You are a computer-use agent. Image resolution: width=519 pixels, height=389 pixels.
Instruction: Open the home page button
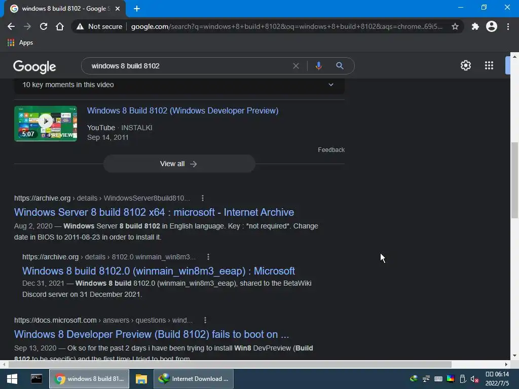click(x=60, y=26)
